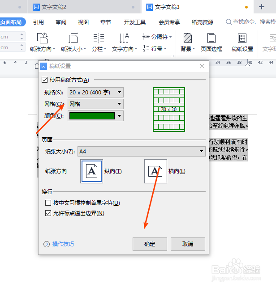Open the 操作技巧 tips link
The image size is (276, 288).
coord(63,244)
